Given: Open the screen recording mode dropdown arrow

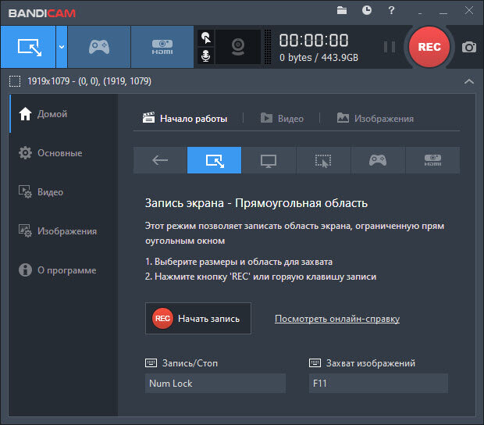Looking at the screenshot, I should click(x=62, y=47).
